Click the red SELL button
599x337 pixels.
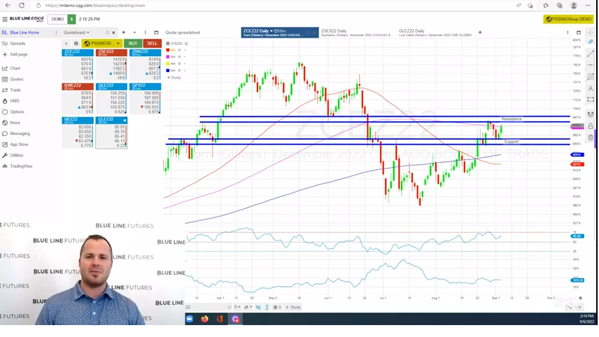(152, 43)
